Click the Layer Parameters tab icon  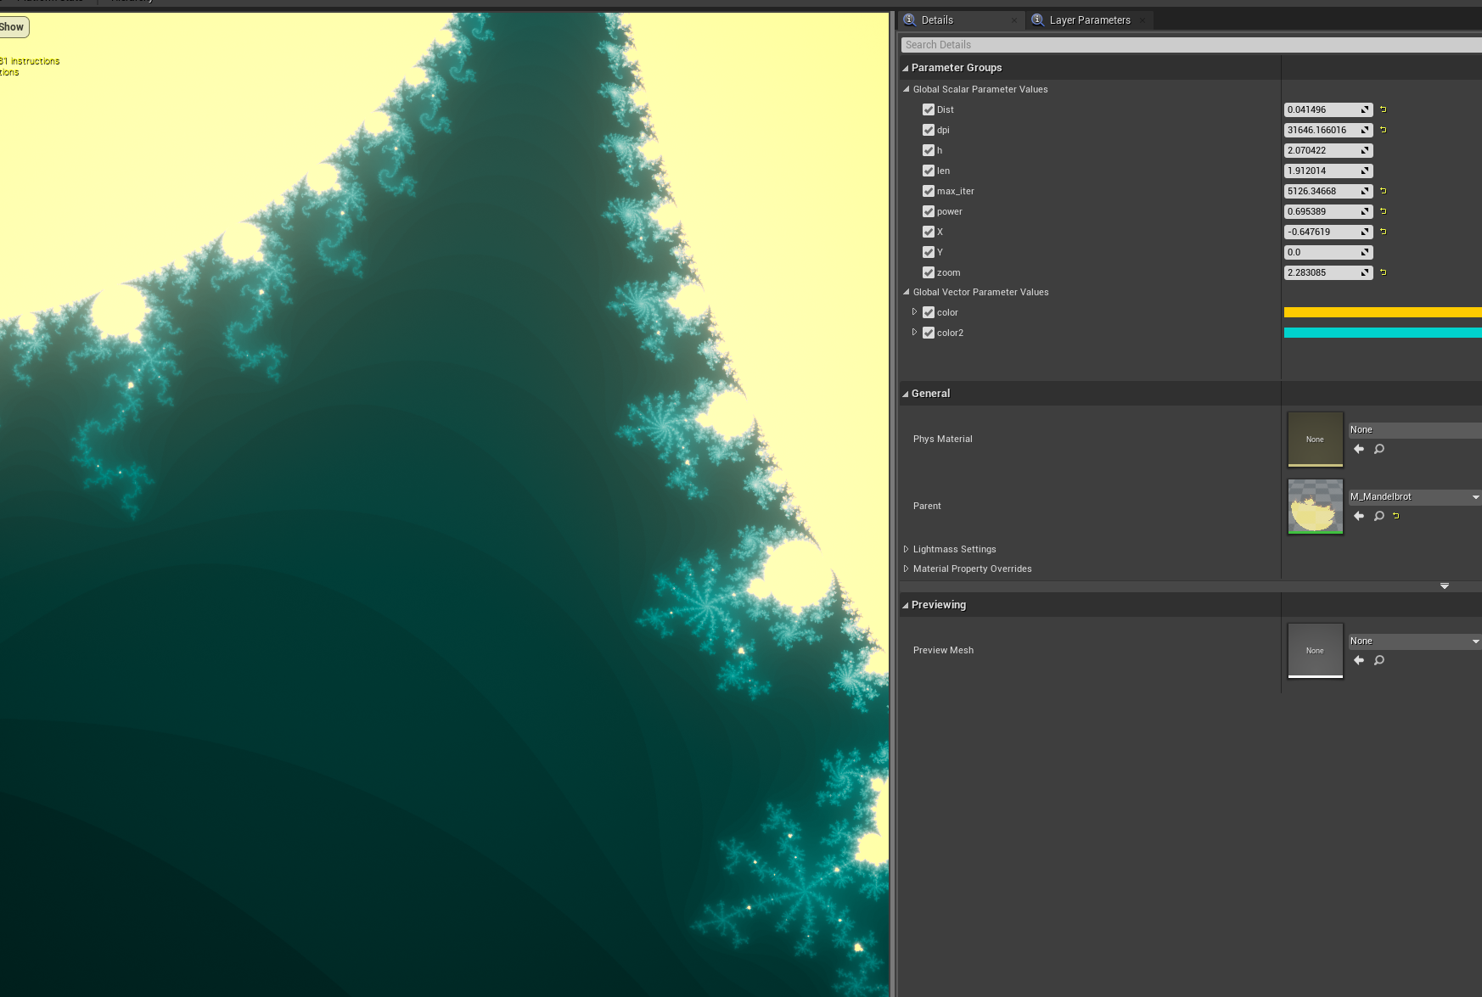pyautogui.click(x=1037, y=20)
